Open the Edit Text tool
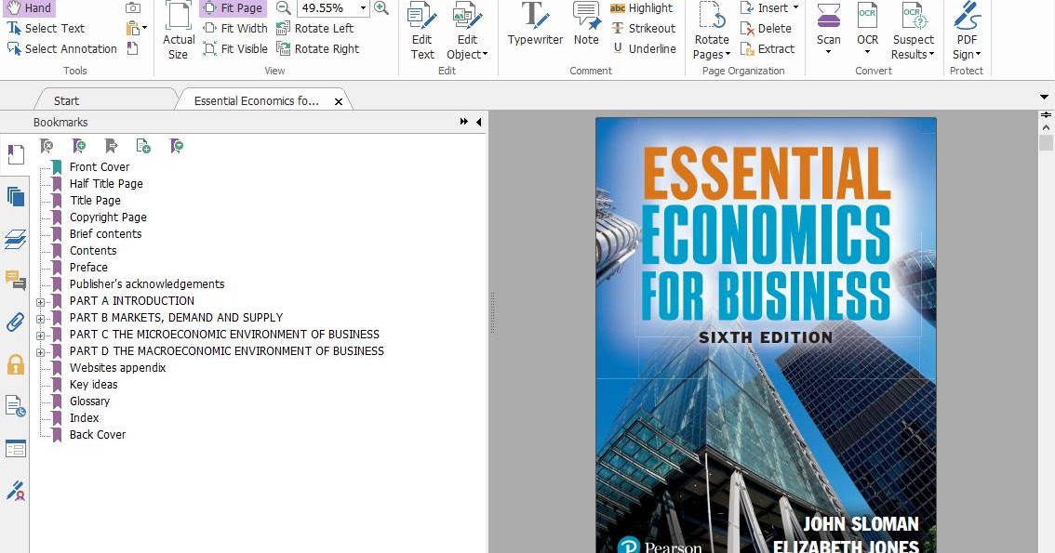 pyautogui.click(x=422, y=32)
